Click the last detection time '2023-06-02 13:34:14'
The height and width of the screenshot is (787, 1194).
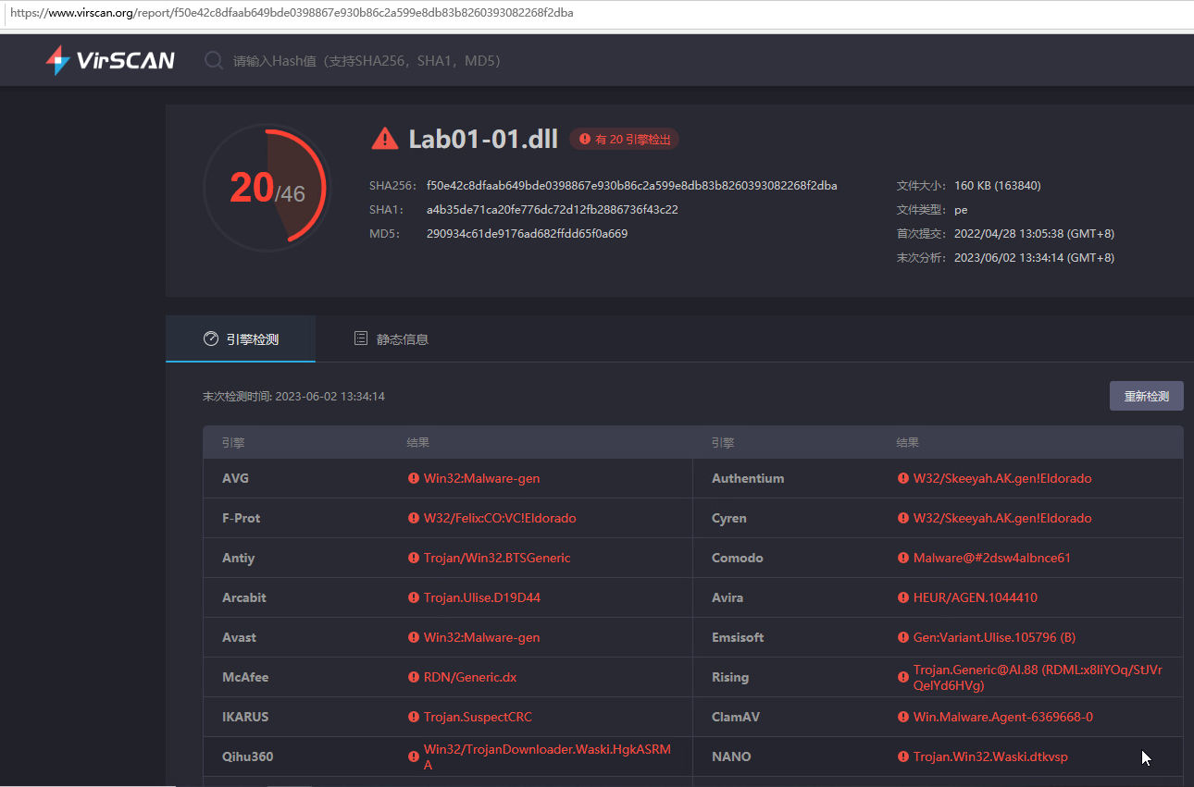330,397
